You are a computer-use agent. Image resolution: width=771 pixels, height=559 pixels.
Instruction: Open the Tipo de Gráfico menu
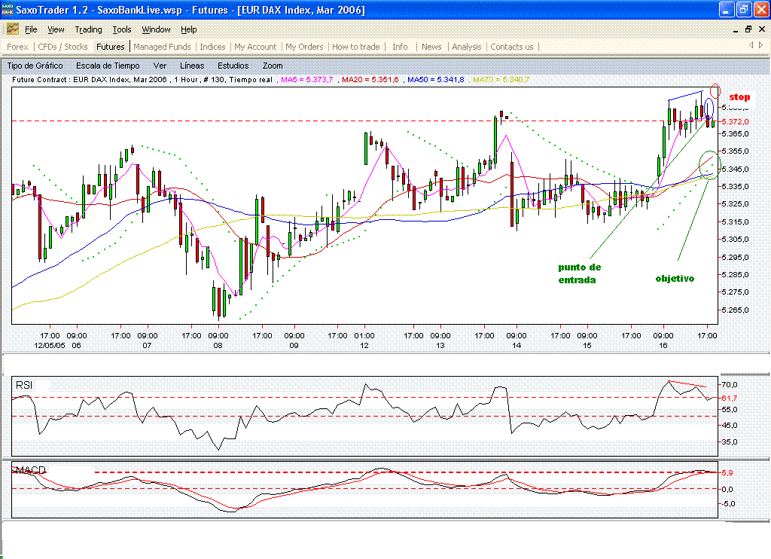[x=35, y=66]
